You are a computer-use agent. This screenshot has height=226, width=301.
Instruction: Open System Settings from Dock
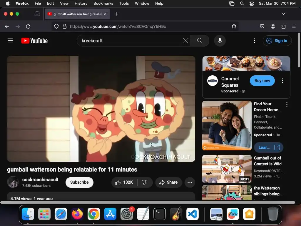click(x=127, y=214)
